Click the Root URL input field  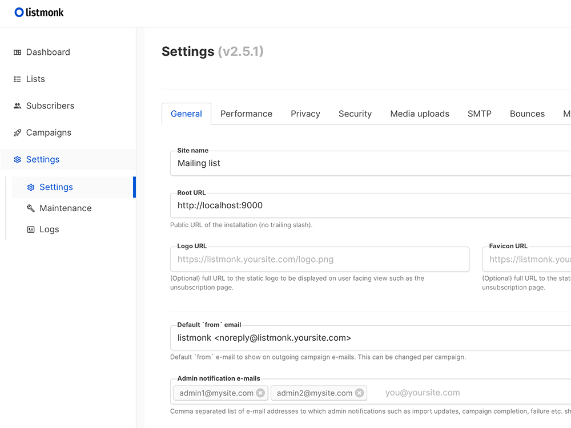point(371,205)
